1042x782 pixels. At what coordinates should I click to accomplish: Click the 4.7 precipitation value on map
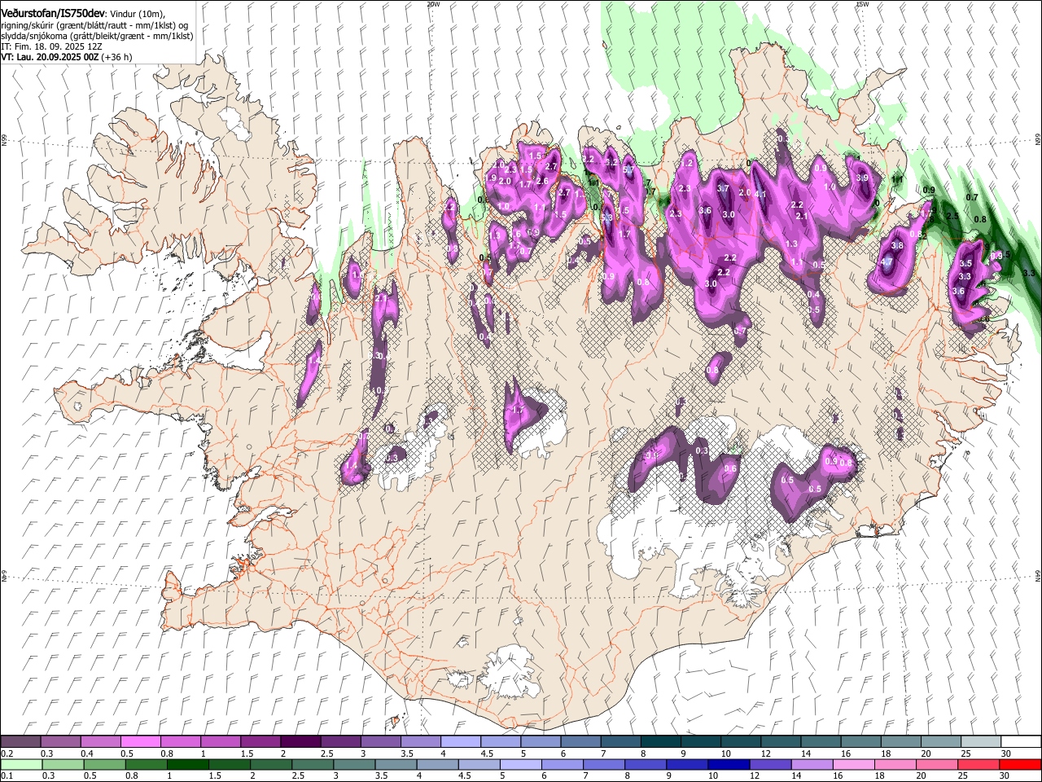pyautogui.click(x=887, y=261)
